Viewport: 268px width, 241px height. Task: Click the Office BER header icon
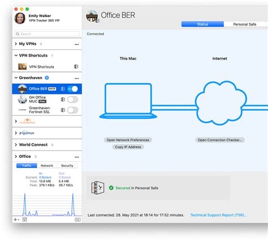92,16
